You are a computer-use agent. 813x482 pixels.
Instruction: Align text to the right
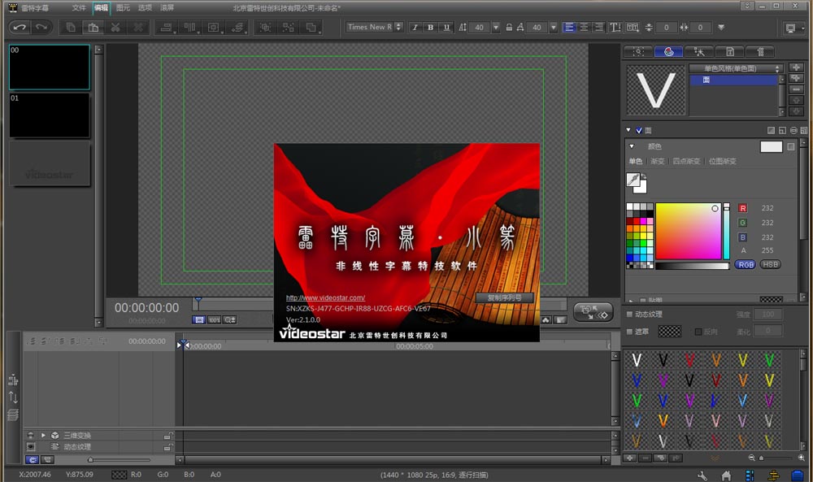[x=599, y=28]
